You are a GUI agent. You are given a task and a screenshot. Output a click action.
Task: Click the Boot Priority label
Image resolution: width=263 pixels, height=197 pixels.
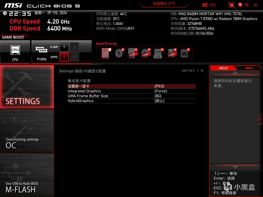point(107,44)
